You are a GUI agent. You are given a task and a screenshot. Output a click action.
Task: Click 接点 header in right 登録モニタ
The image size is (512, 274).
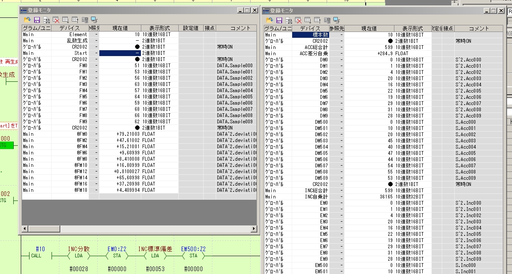[448, 29]
